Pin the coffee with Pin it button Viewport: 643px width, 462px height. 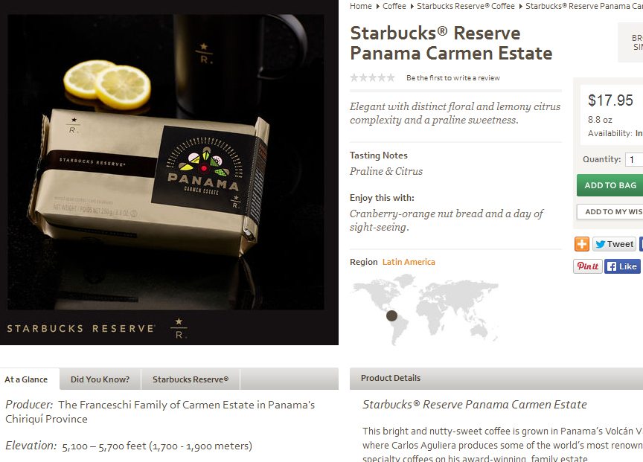point(588,266)
